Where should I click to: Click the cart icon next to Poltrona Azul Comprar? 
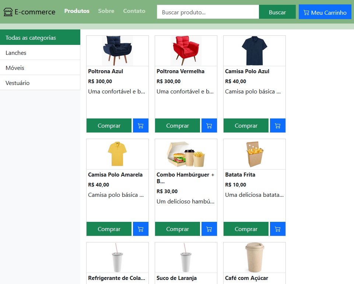pos(140,125)
